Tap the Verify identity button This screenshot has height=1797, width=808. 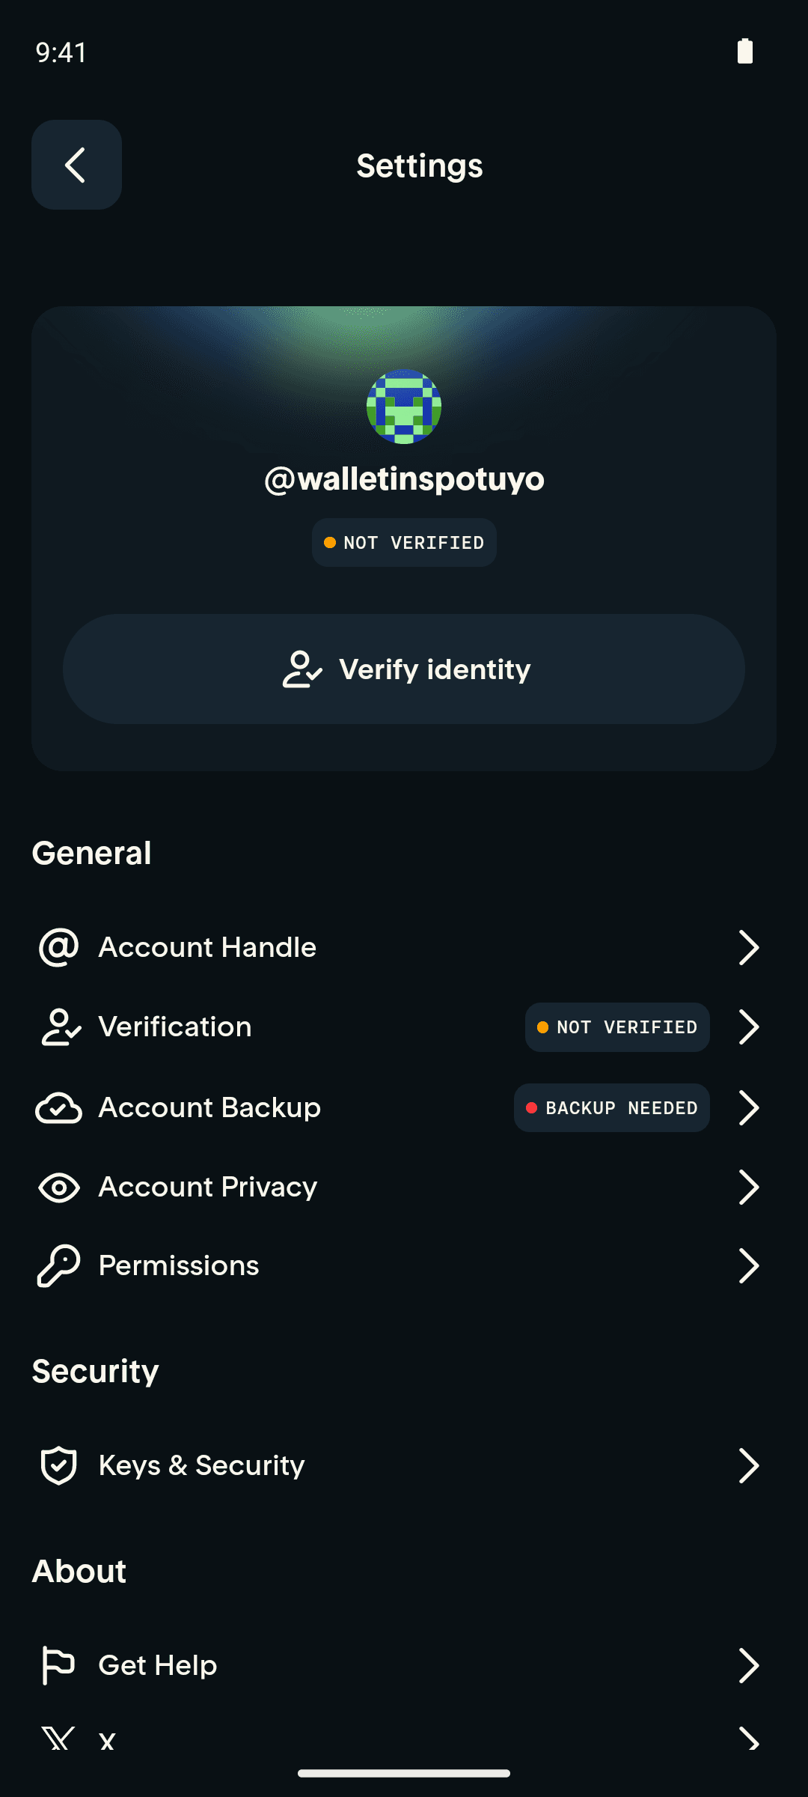pyautogui.click(x=404, y=669)
